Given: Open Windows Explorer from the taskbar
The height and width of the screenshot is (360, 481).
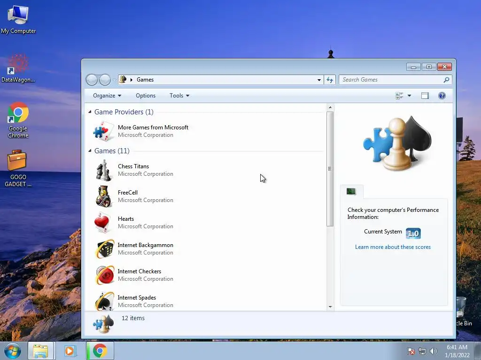Looking at the screenshot, I should [x=40, y=351].
